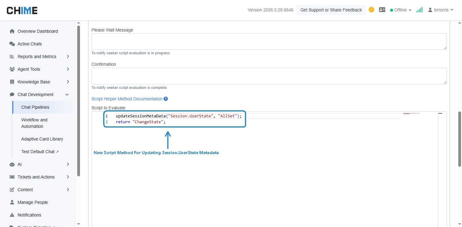Click the Confirmation field label
This screenshot has height=227, width=462.
coord(104,64)
